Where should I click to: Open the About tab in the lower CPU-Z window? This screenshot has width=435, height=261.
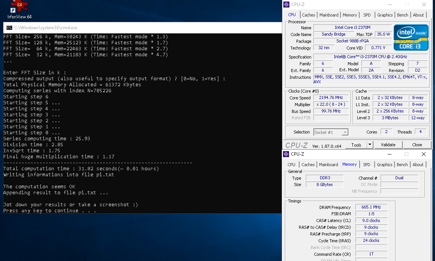coord(418,165)
